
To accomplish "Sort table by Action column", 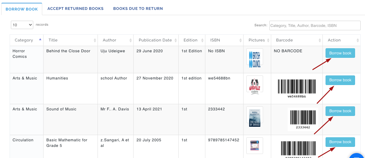I will (x=342, y=40).
